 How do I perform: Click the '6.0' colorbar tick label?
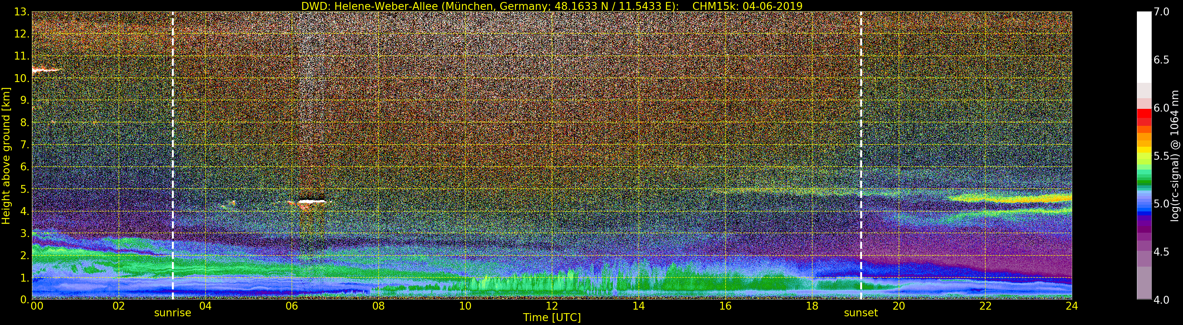pos(1161,108)
